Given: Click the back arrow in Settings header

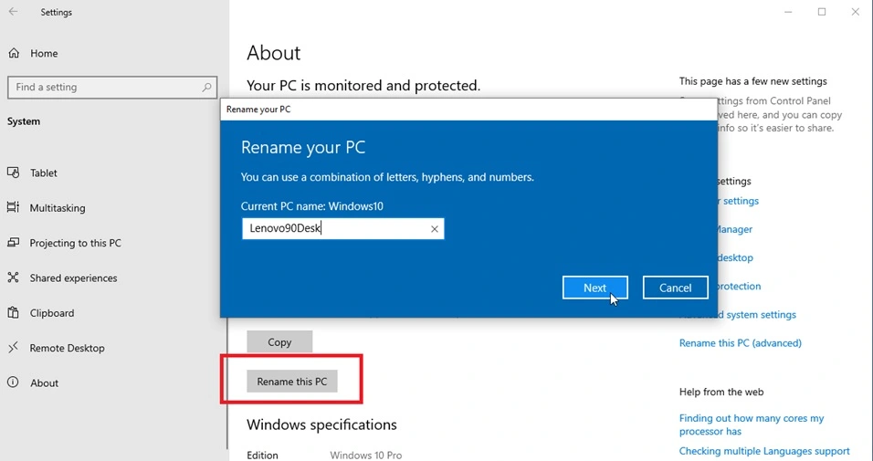Looking at the screenshot, I should [x=13, y=13].
